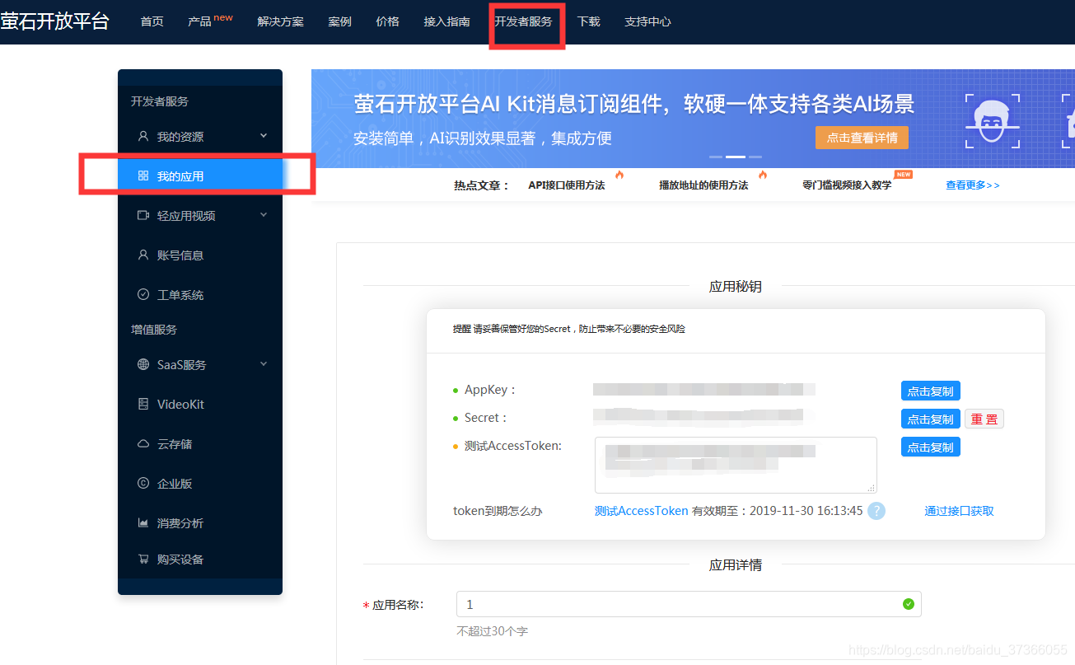Click the 萤石开放平台 logo

54,21
